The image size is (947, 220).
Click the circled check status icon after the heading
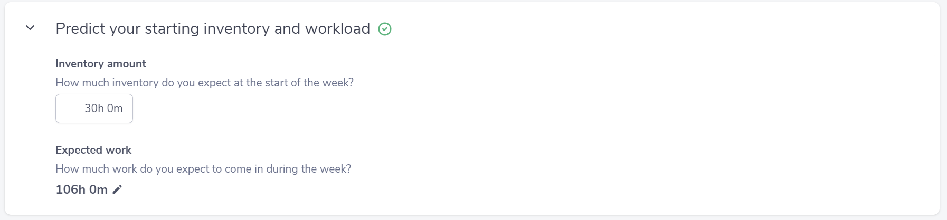385,29
